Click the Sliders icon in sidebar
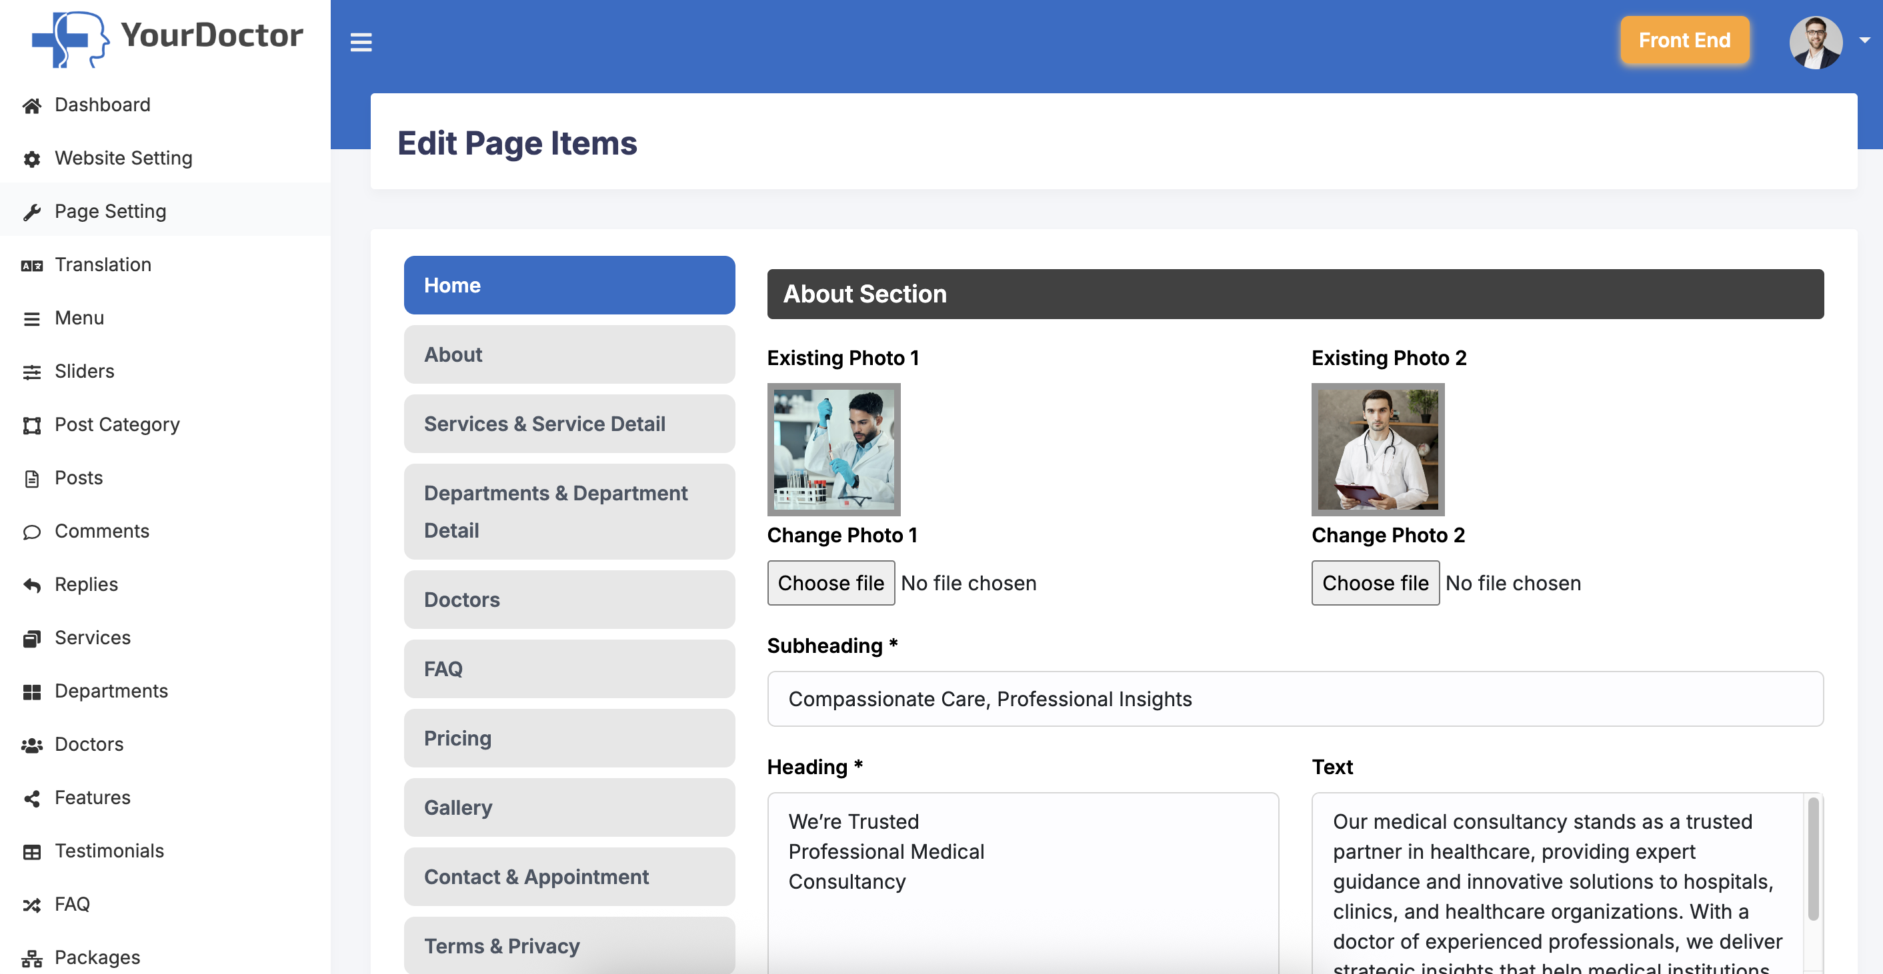This screenshot has height=974, width=1883. point(31,372)
